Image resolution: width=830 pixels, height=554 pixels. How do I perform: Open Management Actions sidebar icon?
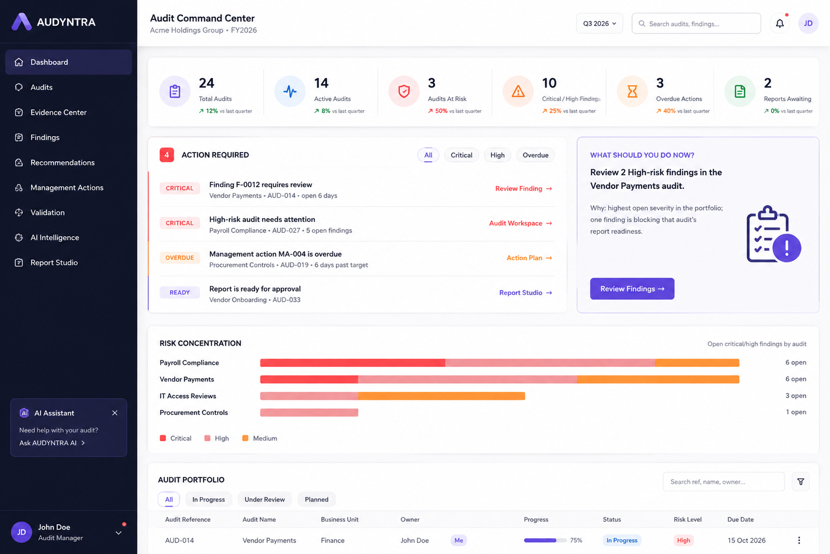click(x=19, y=188)
